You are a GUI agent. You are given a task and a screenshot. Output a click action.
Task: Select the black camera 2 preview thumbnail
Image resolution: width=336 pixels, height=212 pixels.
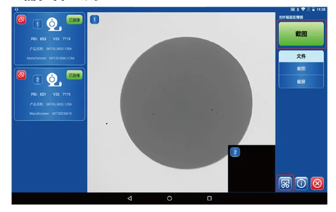point(252,169)
